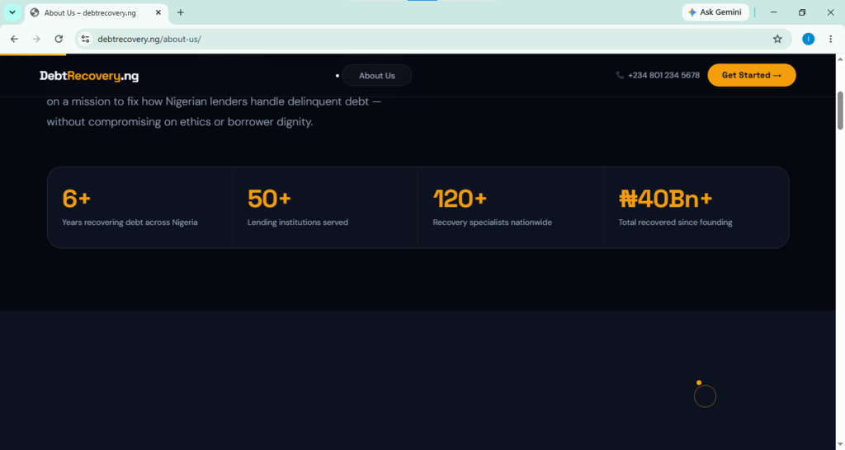The width and height of the screenshot is (845, 450).
Task: Bookmark this page with star icon
Action: pos(777,39)
